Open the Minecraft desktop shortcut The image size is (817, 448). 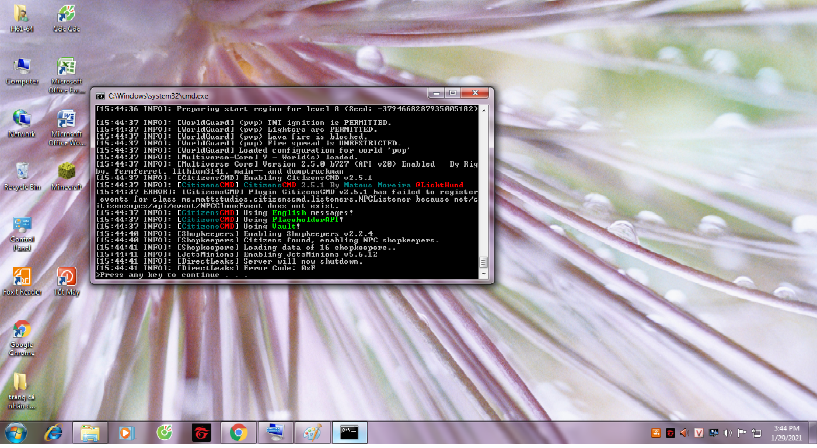coord(67,172)
